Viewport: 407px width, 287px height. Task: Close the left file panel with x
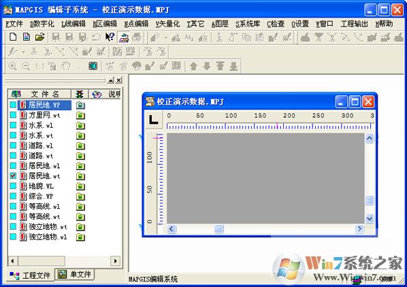click(118, 80)
